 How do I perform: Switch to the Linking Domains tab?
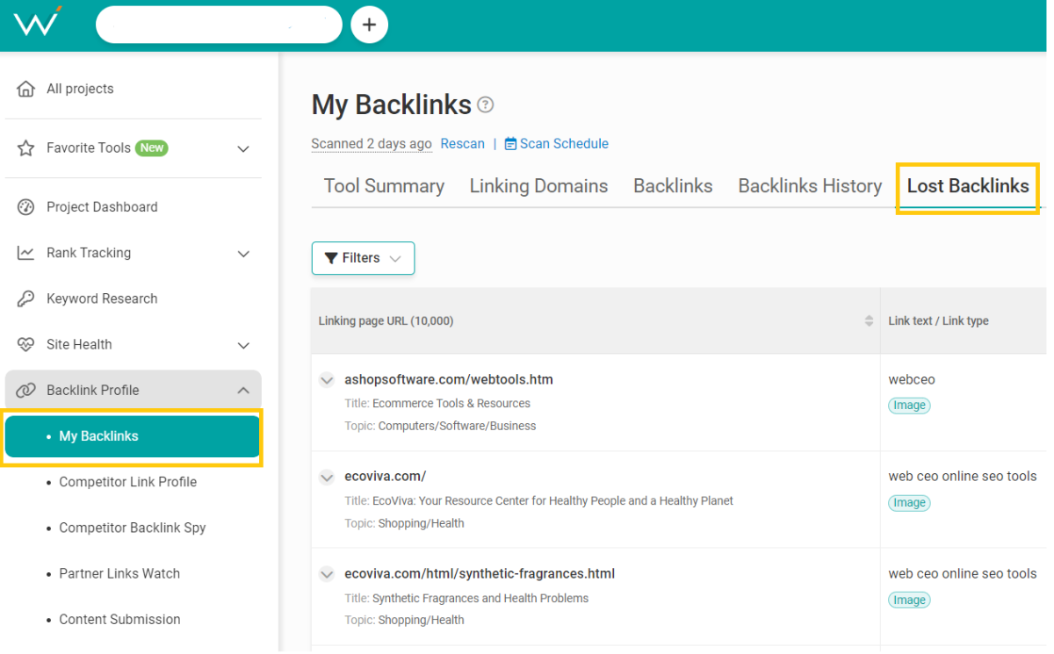538,186
